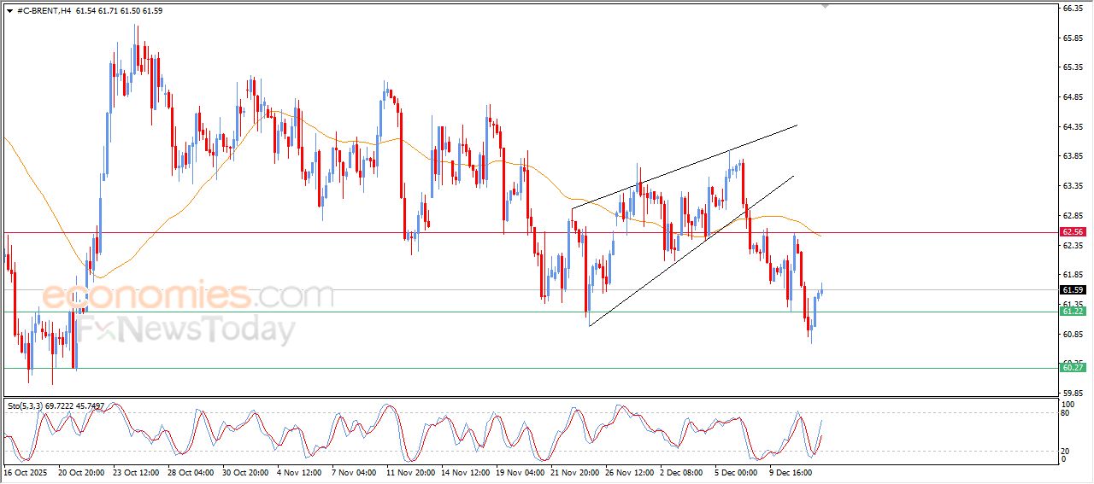The width and height of the screenshot is (1094, 484).
Task: Click the economies.com watermark logo
Action: tap(188, 296)
